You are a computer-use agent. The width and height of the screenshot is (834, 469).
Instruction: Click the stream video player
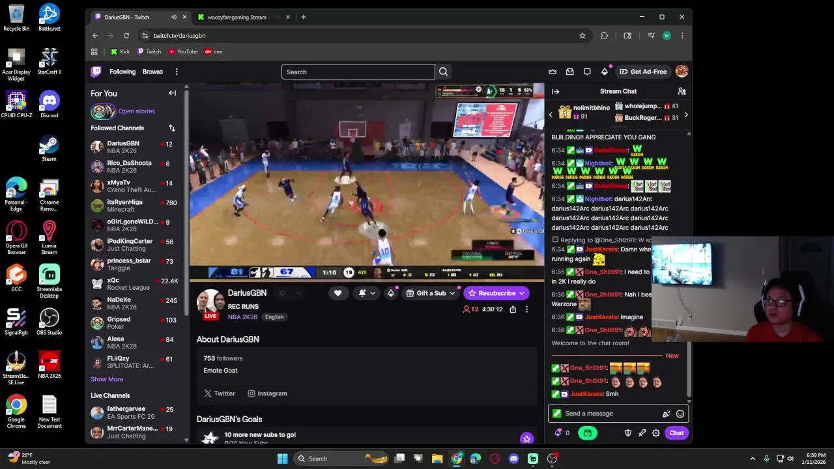pyautogui.click(x=366, y=182)
